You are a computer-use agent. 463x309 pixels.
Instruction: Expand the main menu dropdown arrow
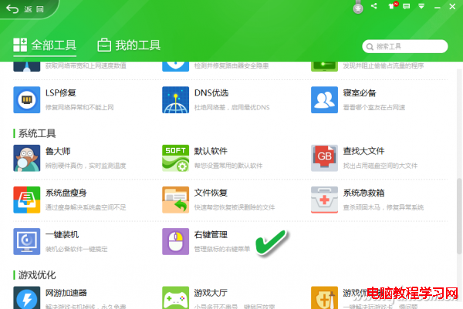coord(421,6)
